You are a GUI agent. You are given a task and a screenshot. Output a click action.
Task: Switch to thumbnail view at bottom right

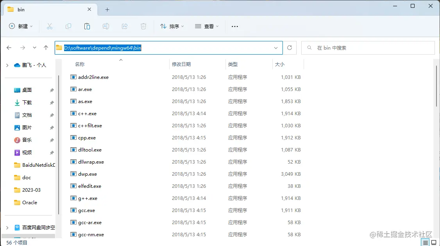tap(434, 242)
